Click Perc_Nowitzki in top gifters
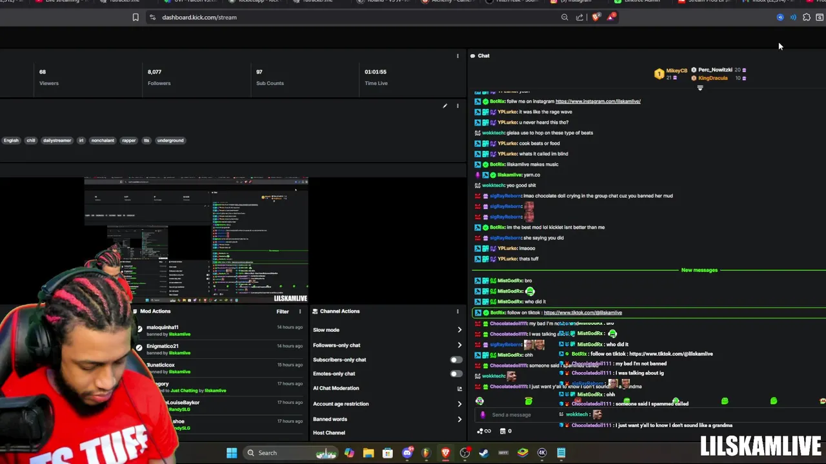Screen dimensions: 826x464 click(715, 70)
